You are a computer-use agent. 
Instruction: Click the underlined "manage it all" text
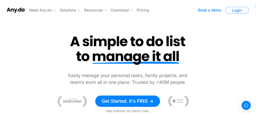point(135,57)
